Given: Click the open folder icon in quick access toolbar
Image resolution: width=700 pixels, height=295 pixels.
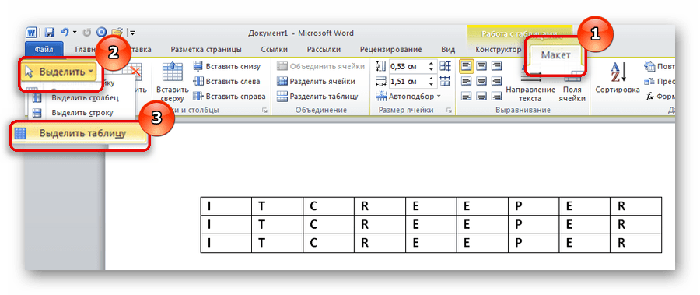Looking at the screenshot, I should pos(117,33).
